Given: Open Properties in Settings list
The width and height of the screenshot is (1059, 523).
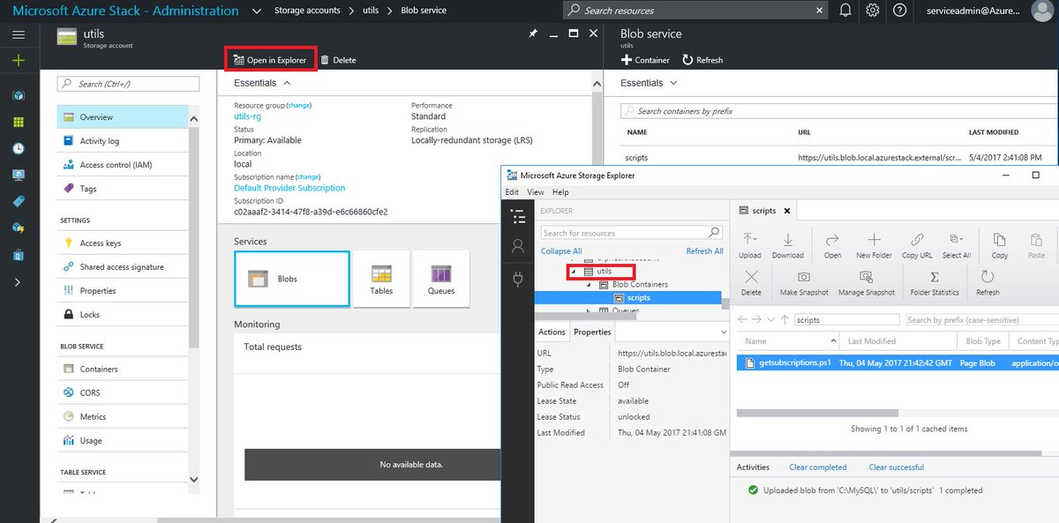Looking at the screenshot, I should tap(123, 290).
